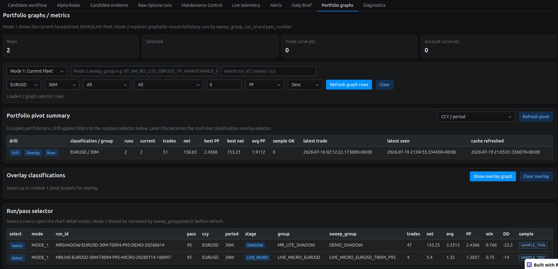Open the Diagnostics tab

click(374, 5)
